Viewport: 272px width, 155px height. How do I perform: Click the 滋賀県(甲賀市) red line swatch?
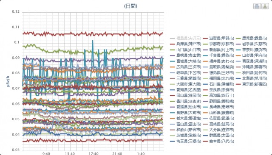click(x=205, y=39)
